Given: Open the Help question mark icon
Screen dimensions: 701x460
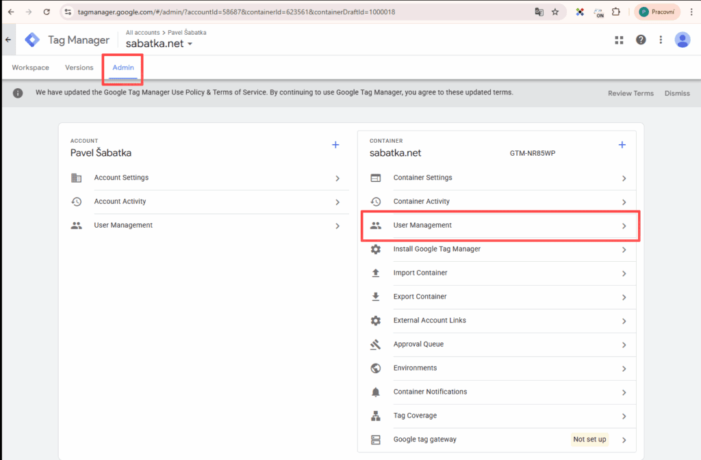Looking at the screenshot, I should pyautogui.click(x=641, y=40).
